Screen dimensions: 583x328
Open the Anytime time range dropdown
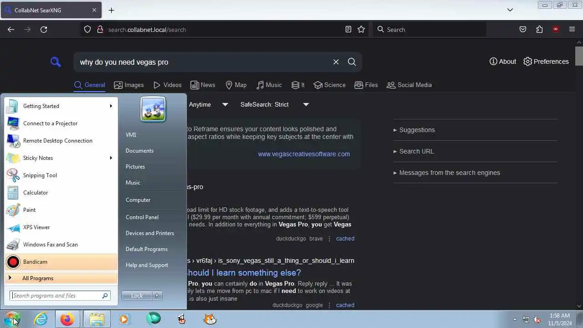click(x=209, y=104)
